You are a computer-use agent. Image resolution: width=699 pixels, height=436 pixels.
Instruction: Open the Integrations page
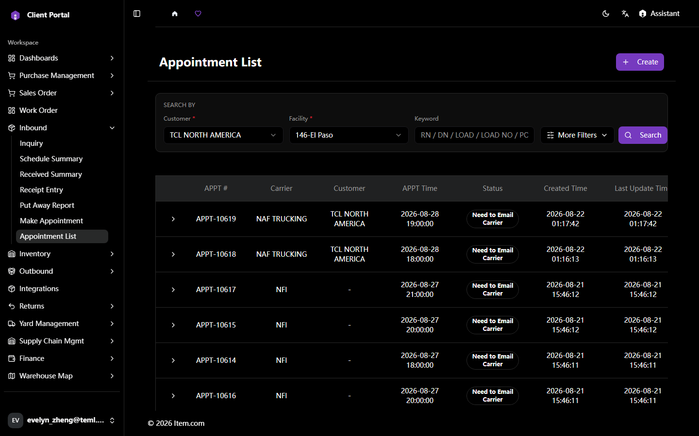(x=62, y=289)
